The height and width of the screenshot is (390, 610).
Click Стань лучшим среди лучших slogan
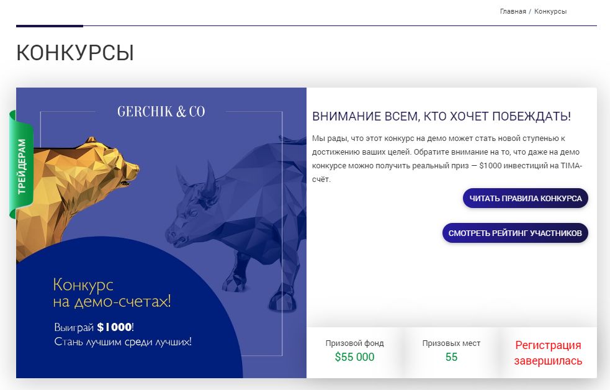pyautogui.click(x=122, y=342)
